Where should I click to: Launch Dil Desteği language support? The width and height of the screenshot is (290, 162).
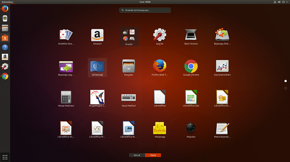coord(97,67)
